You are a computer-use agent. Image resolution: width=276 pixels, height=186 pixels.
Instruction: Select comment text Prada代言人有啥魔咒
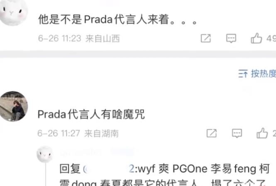(x=91, y=114)
